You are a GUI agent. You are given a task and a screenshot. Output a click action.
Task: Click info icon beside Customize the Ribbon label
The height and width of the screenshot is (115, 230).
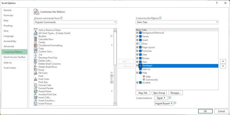(x=160, y=18)
